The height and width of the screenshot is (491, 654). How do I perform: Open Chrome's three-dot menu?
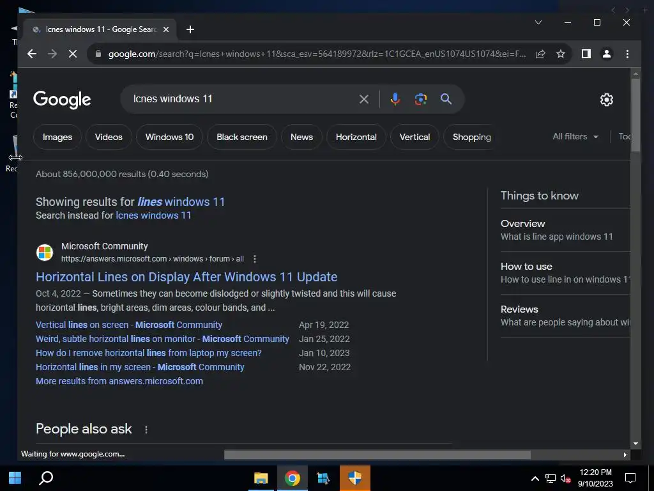tap(627, 54)
